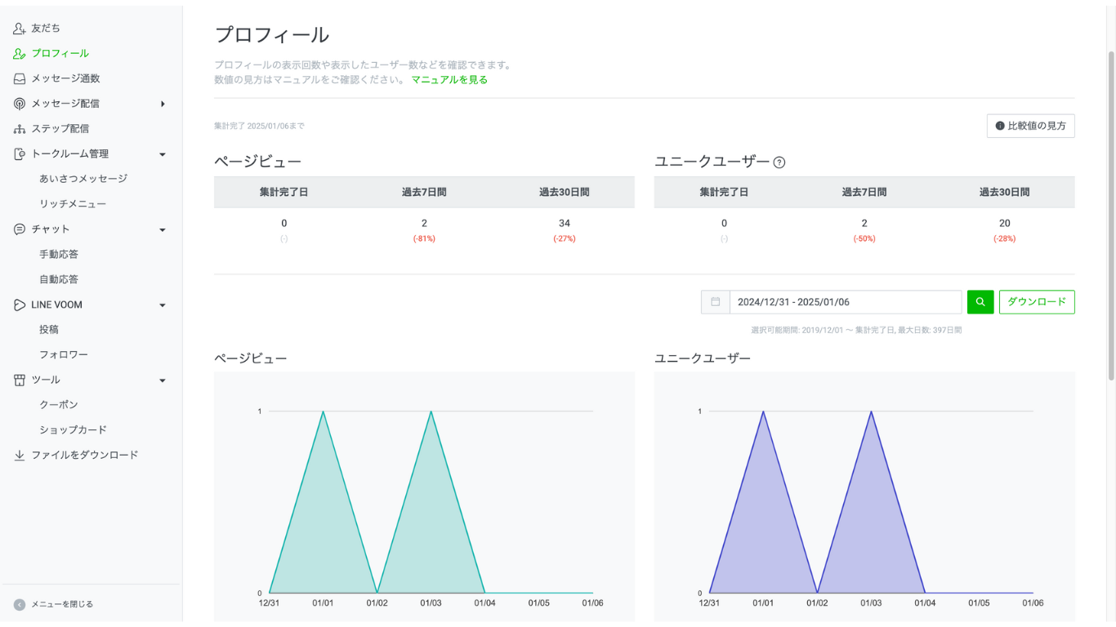
Task: Click the info icon in 比較値の見方 button
Action: (1000, 127)
